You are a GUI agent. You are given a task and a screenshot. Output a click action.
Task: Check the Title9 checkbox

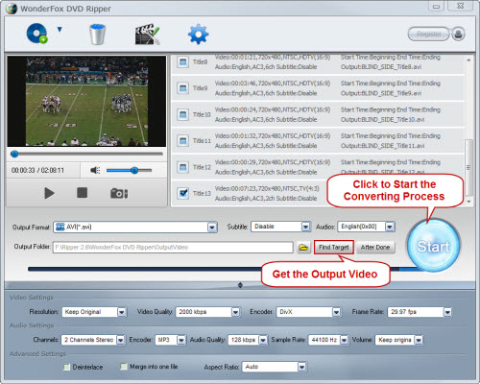click(x=182, y=88)
